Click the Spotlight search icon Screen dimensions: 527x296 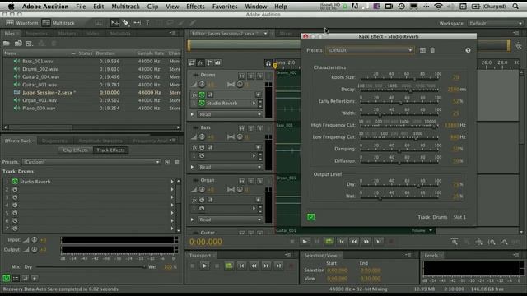(515, 7)
